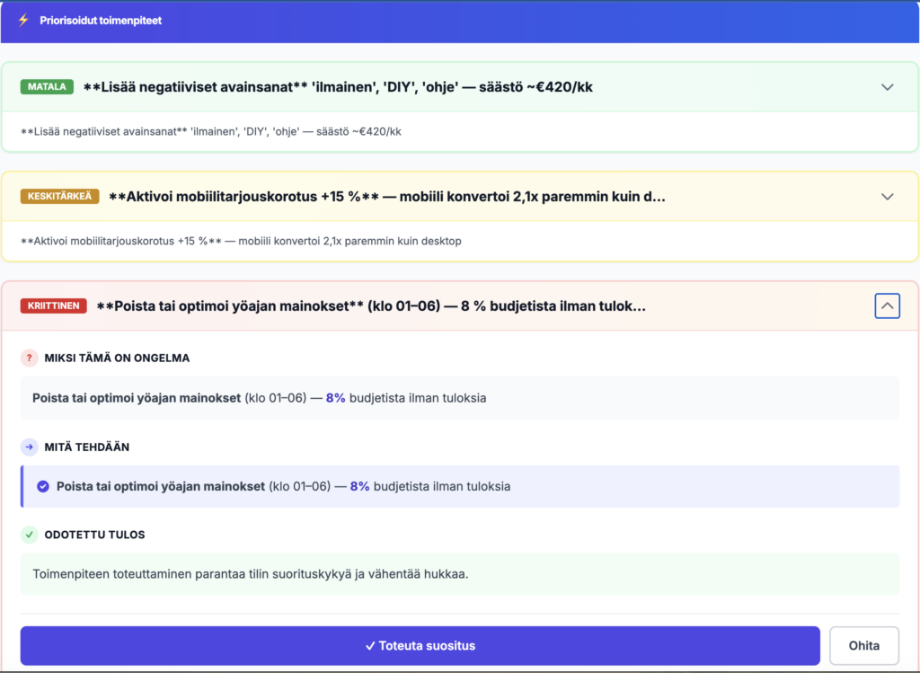Image resolution: width=920 pixels, height=673 pixels.
Task: Click the Priorisoidut toimenpiteet header title
Action: point(101,21)
